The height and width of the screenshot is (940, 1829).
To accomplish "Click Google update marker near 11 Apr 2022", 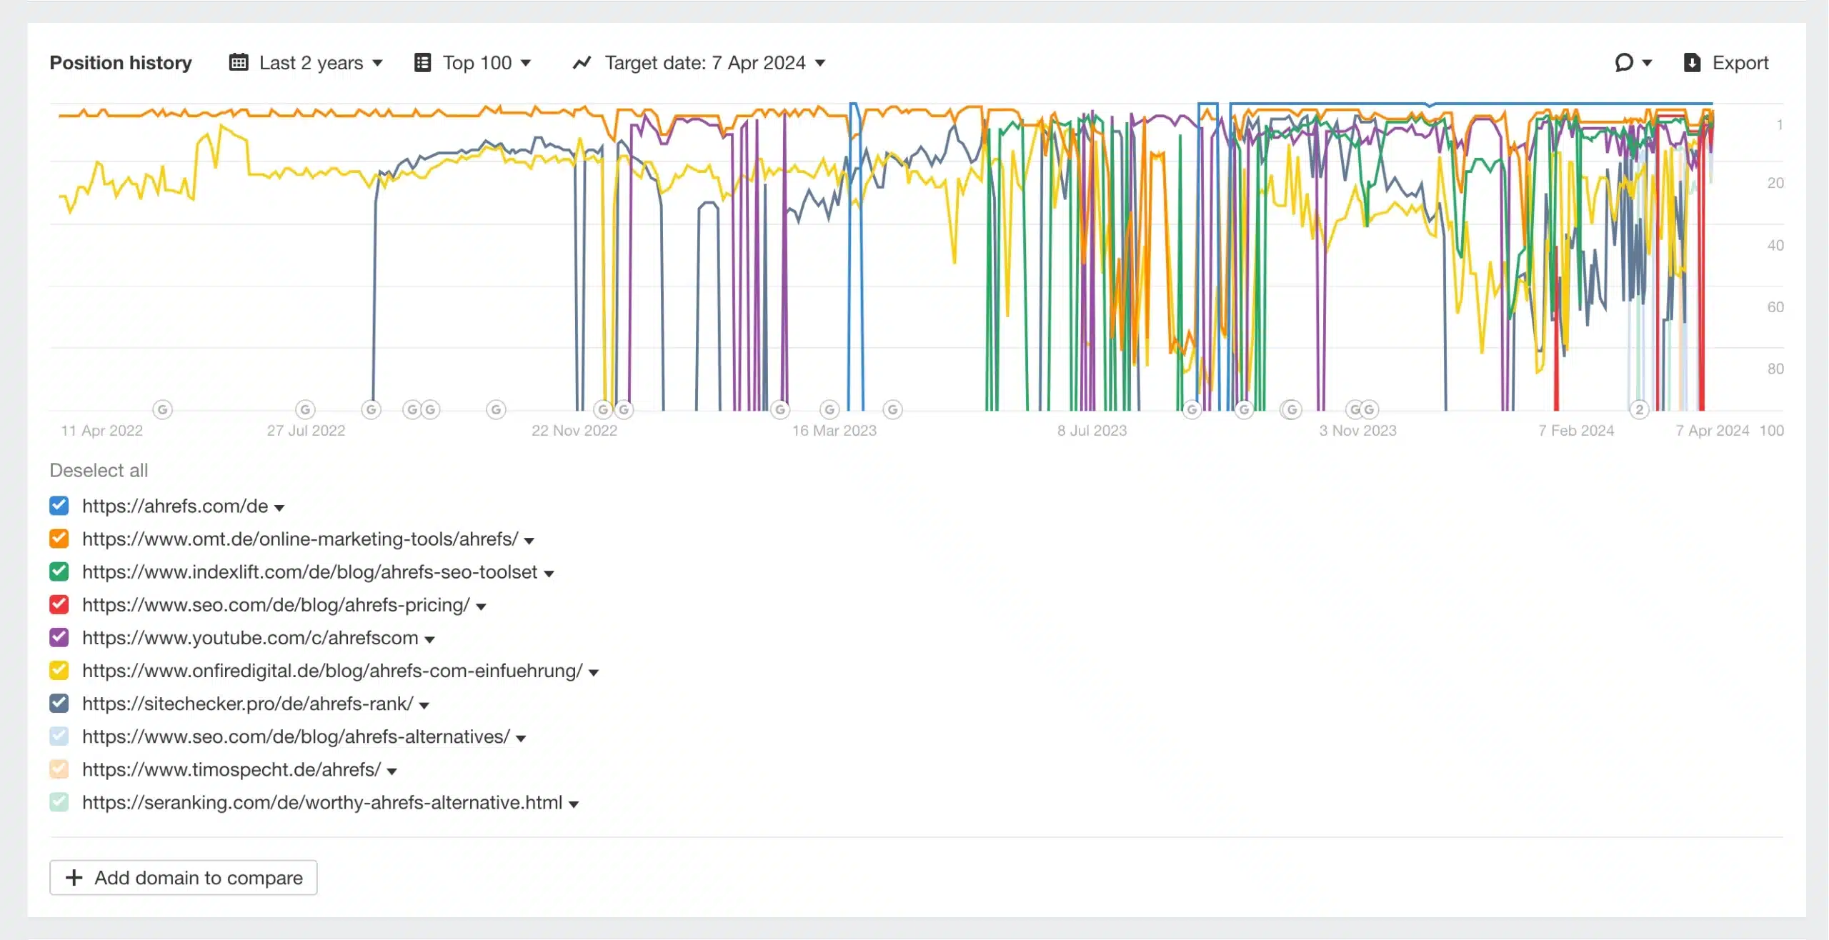I will (x=163, y=409).
